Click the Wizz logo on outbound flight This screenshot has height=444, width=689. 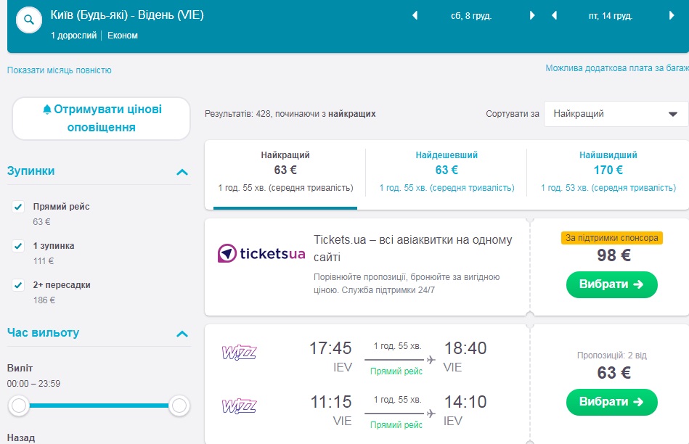coord(239,353)
